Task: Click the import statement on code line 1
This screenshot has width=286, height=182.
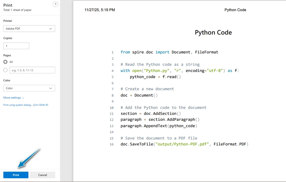Action: (169, 52)
